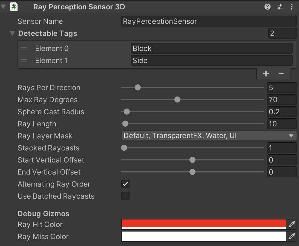Open the component help reference icon
This screenshot has width=299, height=246.
[267, 7]
